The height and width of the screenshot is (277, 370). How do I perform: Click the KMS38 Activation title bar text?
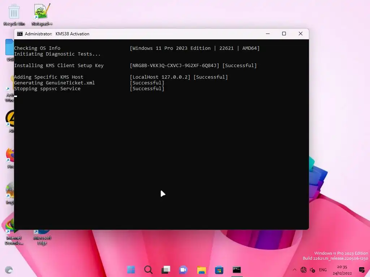[x=72, y=34]
